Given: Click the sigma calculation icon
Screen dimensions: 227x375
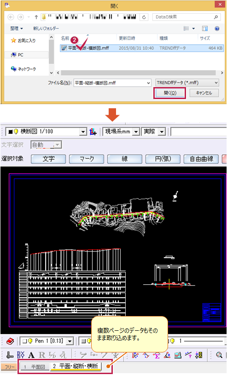Looking at the screenshot, I should click(x=157, y=355).
